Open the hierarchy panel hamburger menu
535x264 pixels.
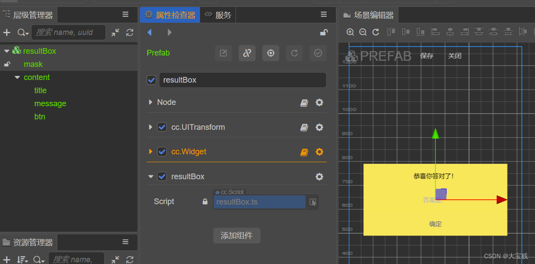pyautogui.click(x=125, y=14)
